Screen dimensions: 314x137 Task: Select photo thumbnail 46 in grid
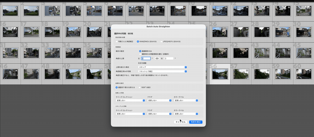[10, 74]
